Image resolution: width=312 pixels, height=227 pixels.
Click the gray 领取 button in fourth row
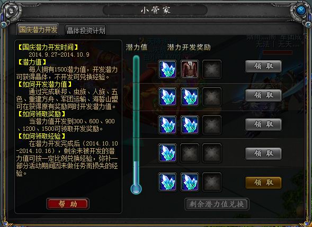(263, 153)
